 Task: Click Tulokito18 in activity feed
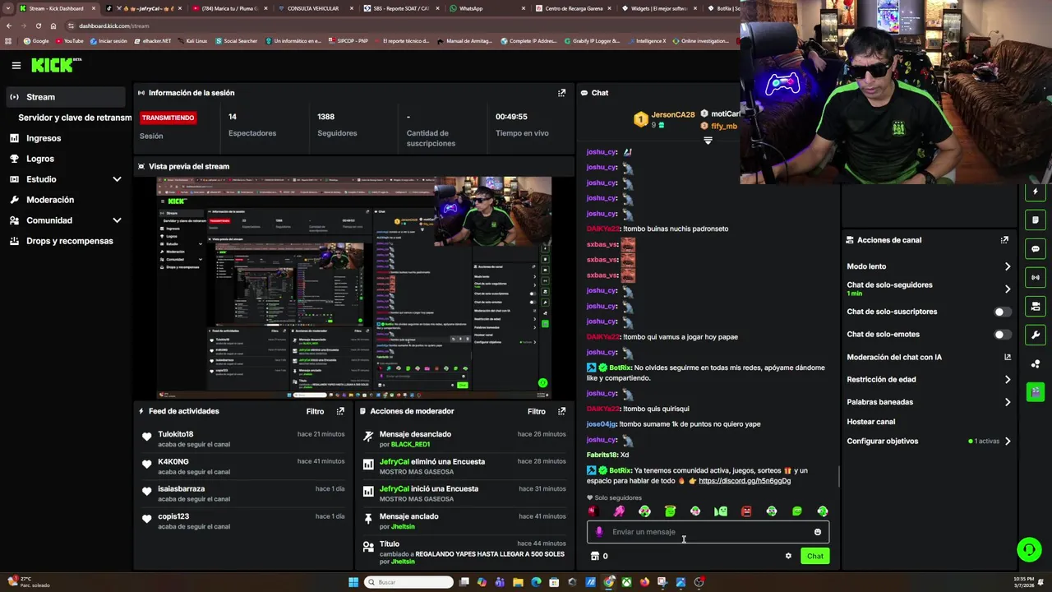[176, 434]
